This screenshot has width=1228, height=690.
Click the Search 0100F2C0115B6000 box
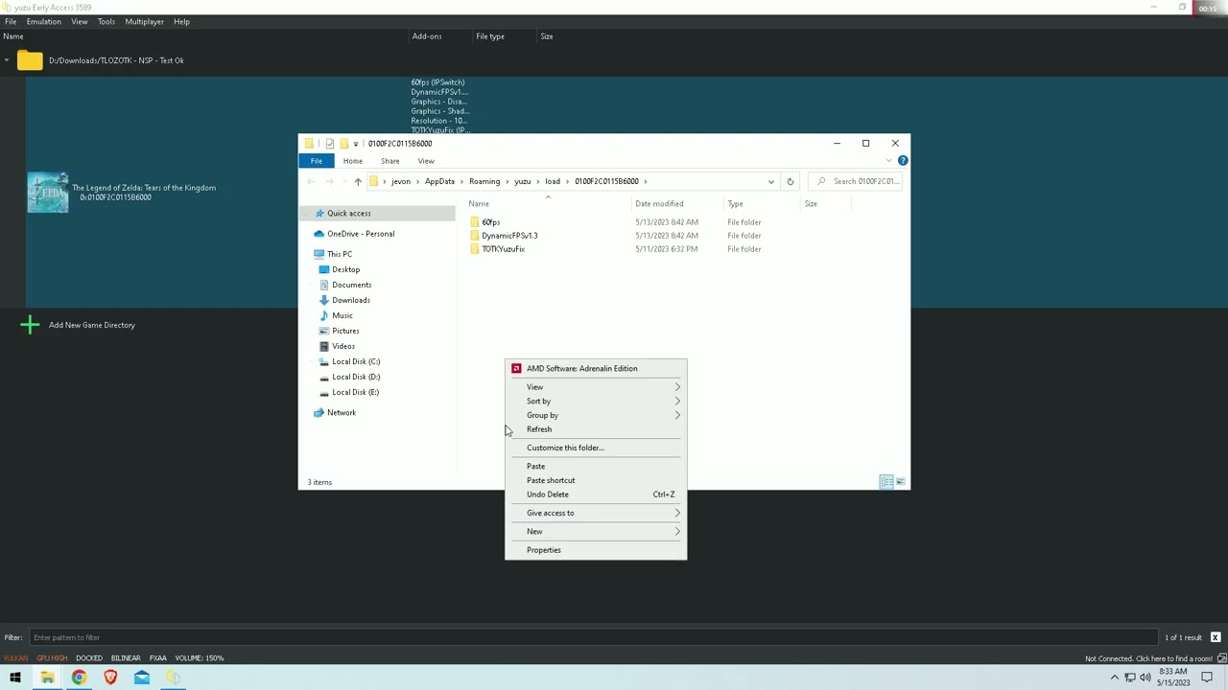[856, 181]
